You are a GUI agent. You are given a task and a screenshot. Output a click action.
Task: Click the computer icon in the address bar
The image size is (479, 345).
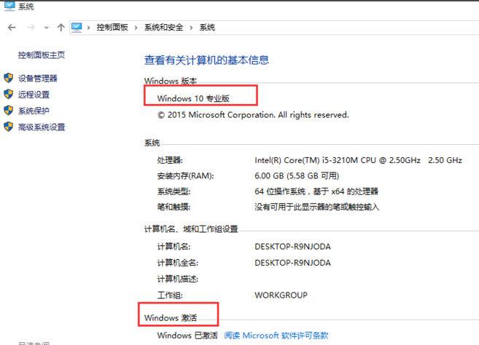pos(77,28)
